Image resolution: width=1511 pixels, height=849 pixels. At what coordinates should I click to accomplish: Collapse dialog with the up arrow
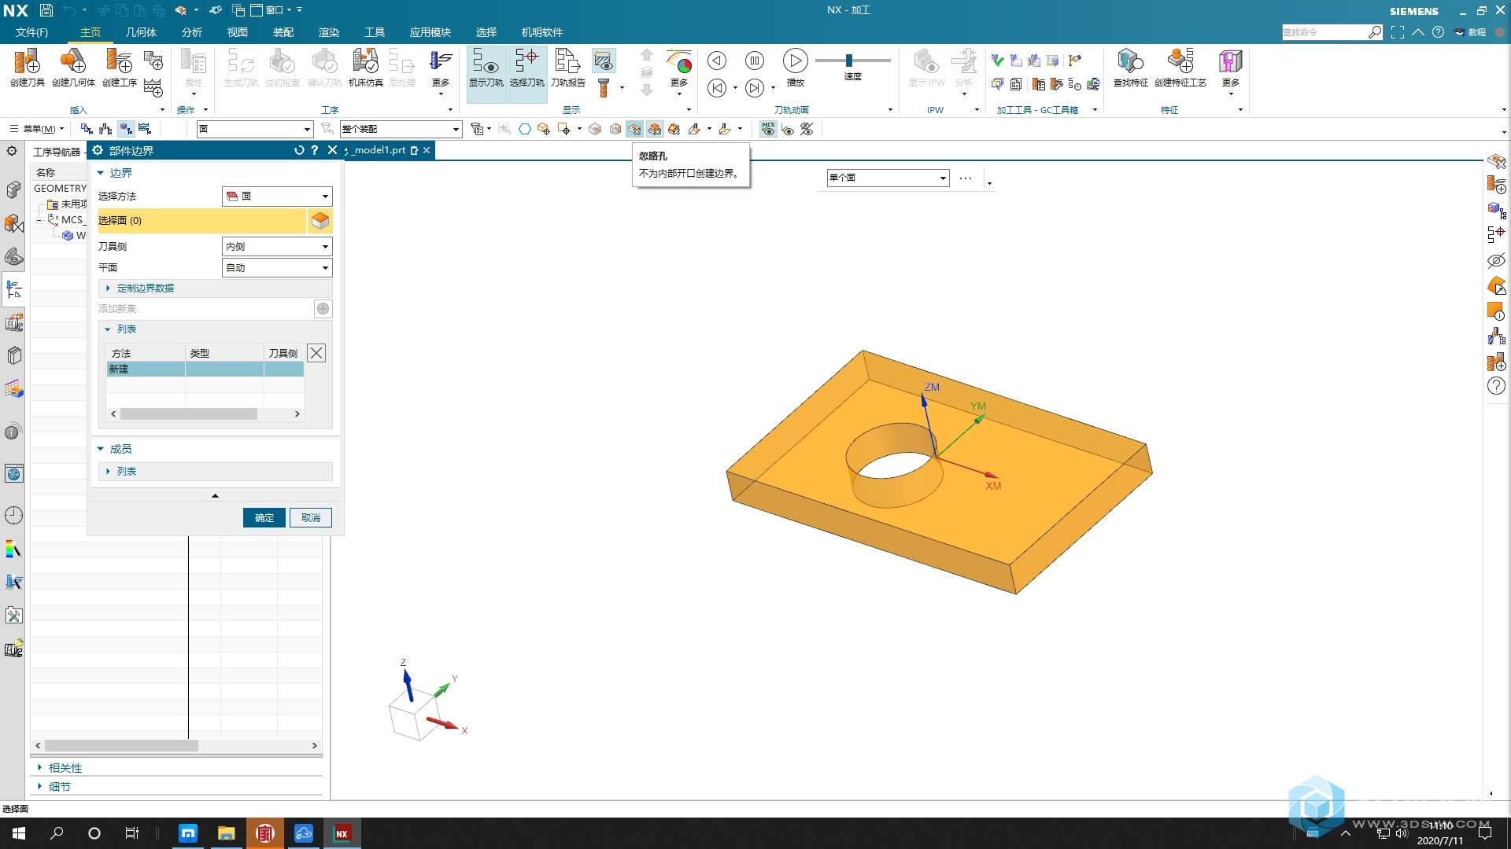pos(215,495)
